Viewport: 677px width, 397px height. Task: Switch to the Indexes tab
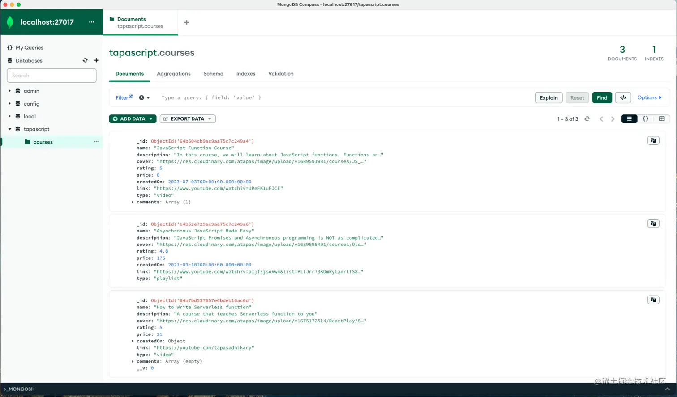coord(246,74)
